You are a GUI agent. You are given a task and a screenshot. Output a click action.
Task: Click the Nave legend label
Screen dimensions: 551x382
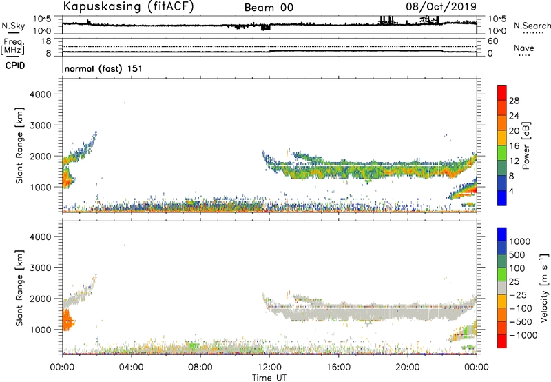click(x=524, y=48)
